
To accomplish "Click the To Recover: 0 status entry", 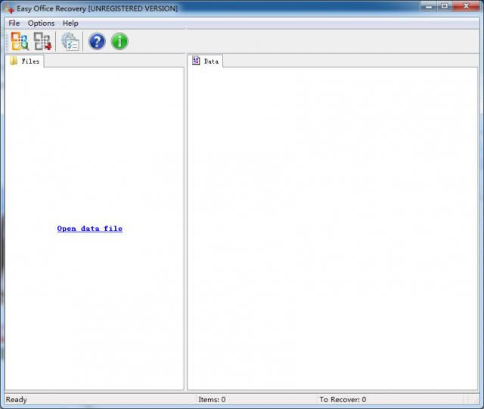I will pyautogui.click(x=343, y=399).
